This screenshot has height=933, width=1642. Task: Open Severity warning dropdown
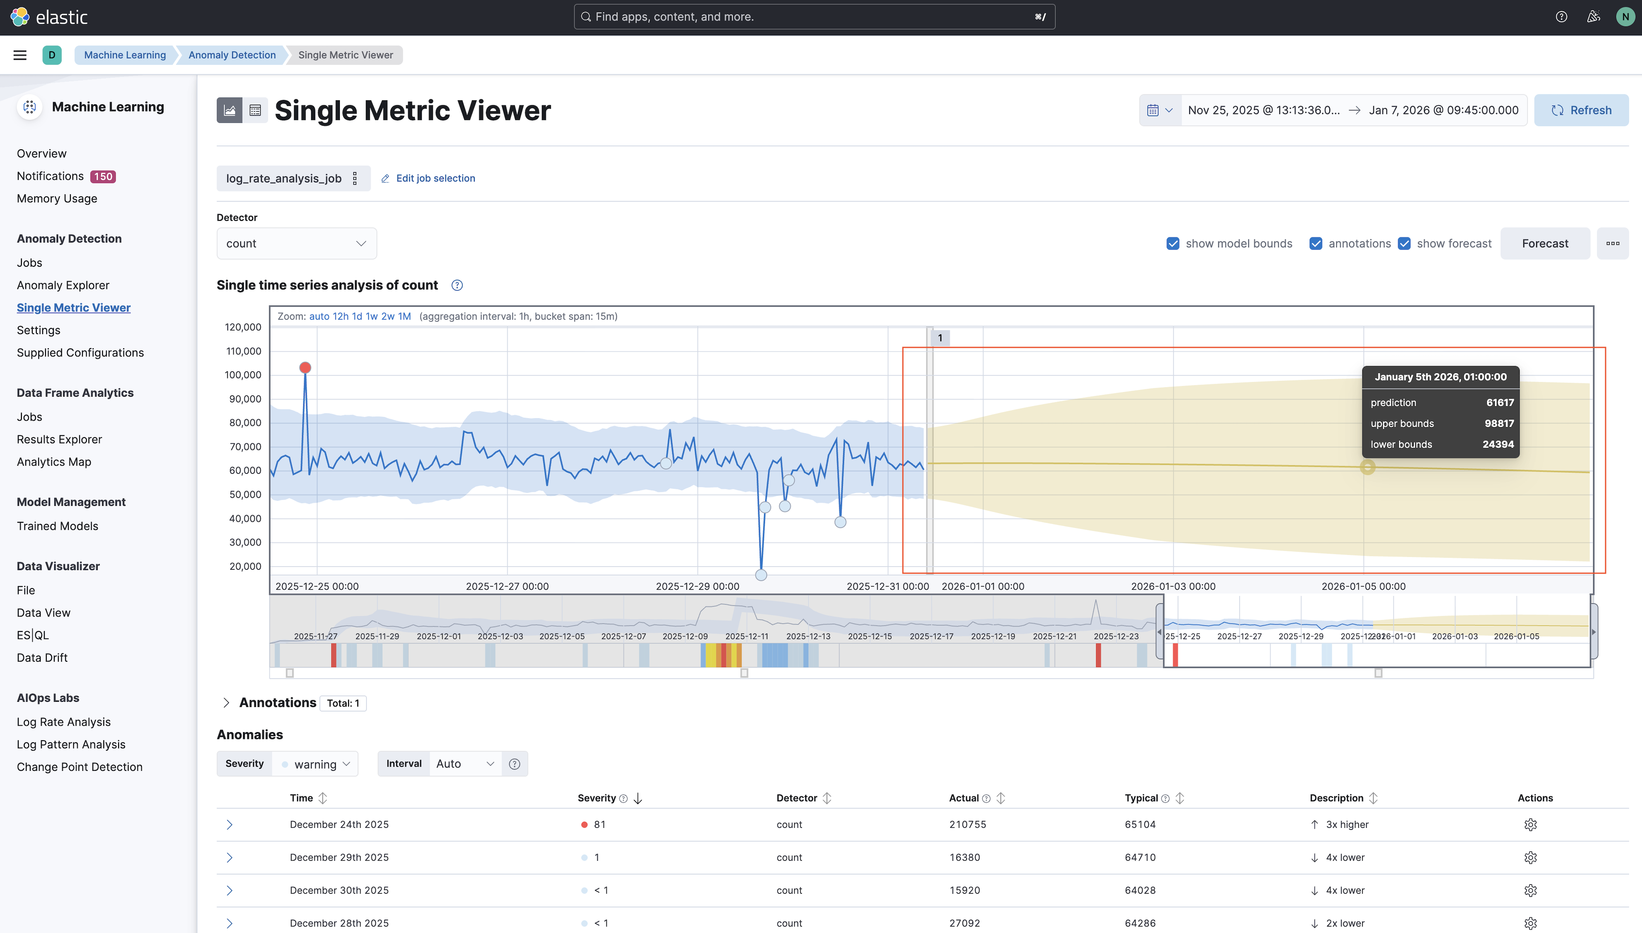315,764
